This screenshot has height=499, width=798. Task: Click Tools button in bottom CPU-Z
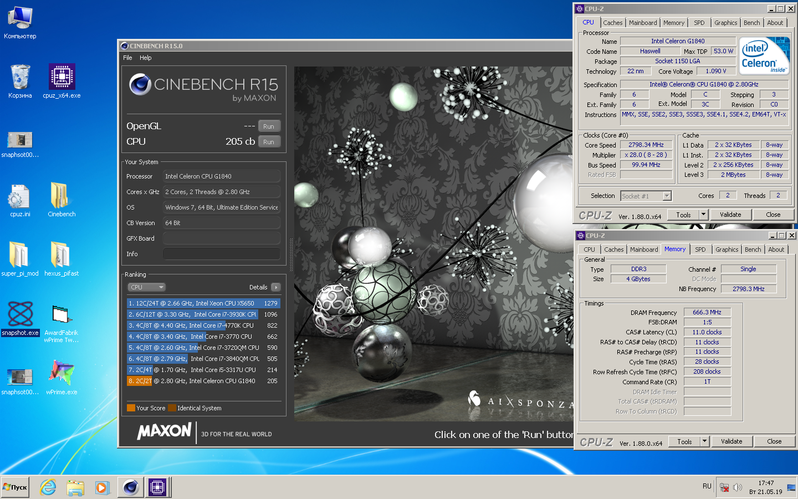pyautogui.click(x=684, y=441)
